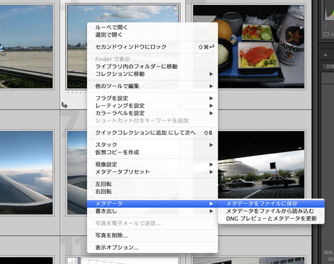The width and height of the screenshot is (334, 264).
Task: Open コレクションに移動 submenu
Action: pos(152,74)
